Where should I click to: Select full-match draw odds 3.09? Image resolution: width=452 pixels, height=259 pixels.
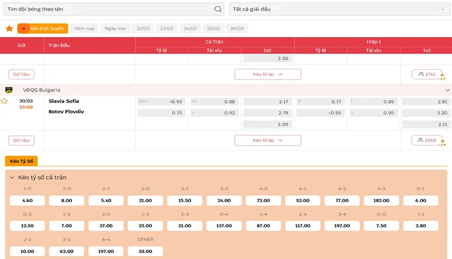[268, 124]
